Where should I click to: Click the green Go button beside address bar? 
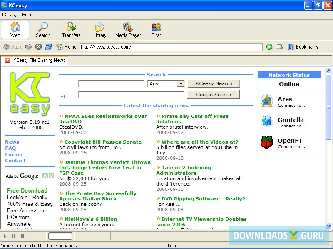pos(269,47)
